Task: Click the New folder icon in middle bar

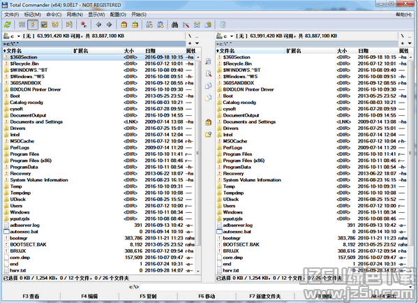Action: point(209,135)
